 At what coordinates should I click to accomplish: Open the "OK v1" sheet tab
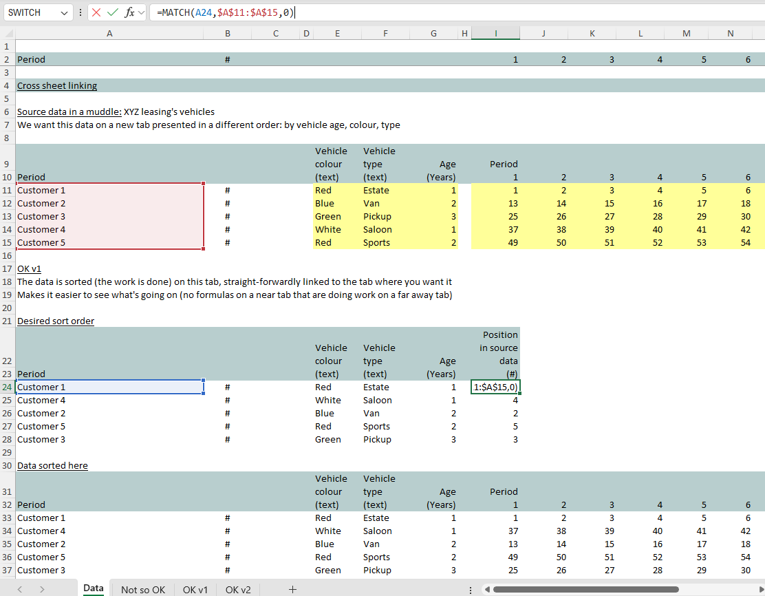(195, 589)
